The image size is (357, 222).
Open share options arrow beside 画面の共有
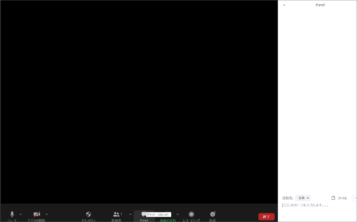[x=177, y=214]
